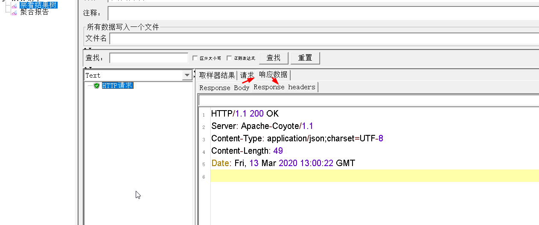Click the 所有数据写入一个文件 group label
Viewport: 539px width, 225px height.
click(123, 27)
